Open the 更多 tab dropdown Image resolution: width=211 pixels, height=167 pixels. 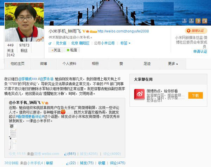coord(173,64)
